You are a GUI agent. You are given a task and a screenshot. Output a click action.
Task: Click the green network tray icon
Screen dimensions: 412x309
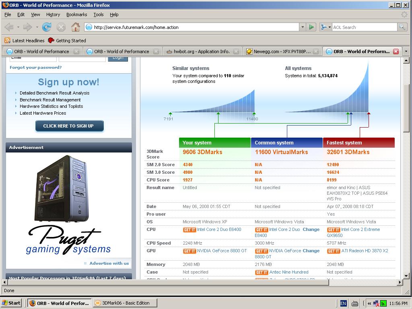pos(383,303)
